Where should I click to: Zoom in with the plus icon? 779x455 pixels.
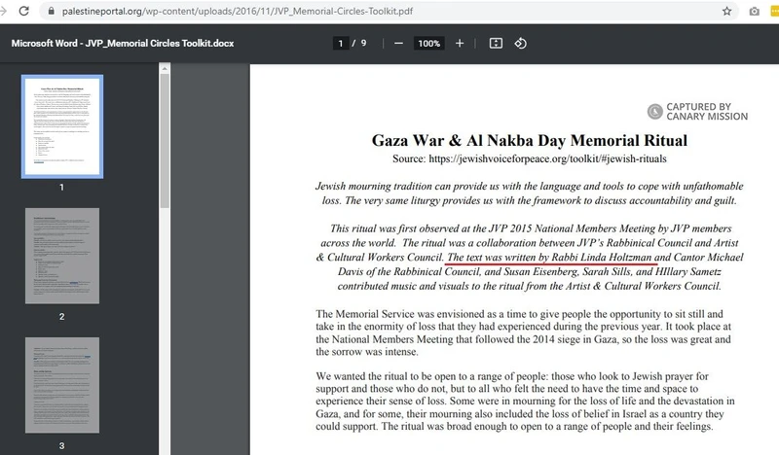tap(460, 43)
